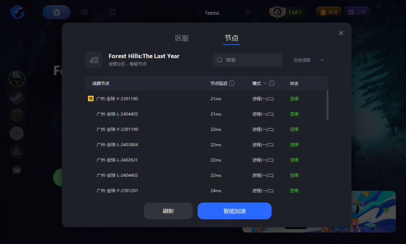Viewport: 406px width, 244px height.
Task: Open the 充值 recharge button
Action: (329, 12)
